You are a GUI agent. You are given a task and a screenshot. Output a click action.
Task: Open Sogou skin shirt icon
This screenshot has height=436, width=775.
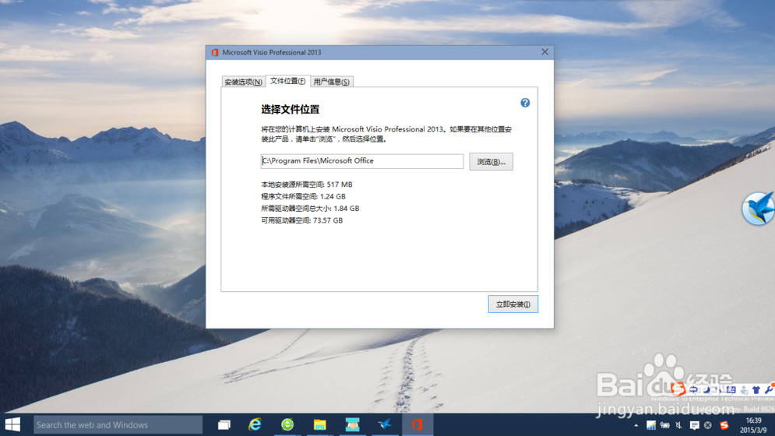tap(756, 389)
